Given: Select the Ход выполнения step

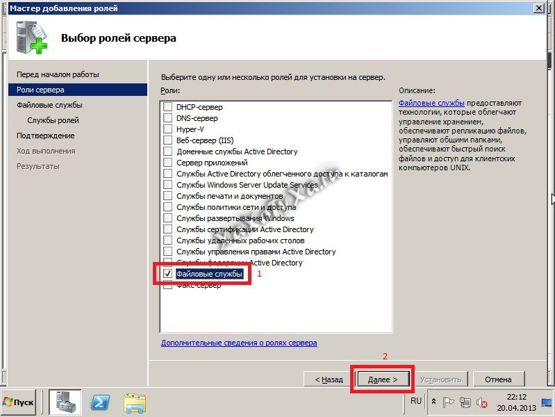Looking at the screenshot, I should tap(46, 151).
